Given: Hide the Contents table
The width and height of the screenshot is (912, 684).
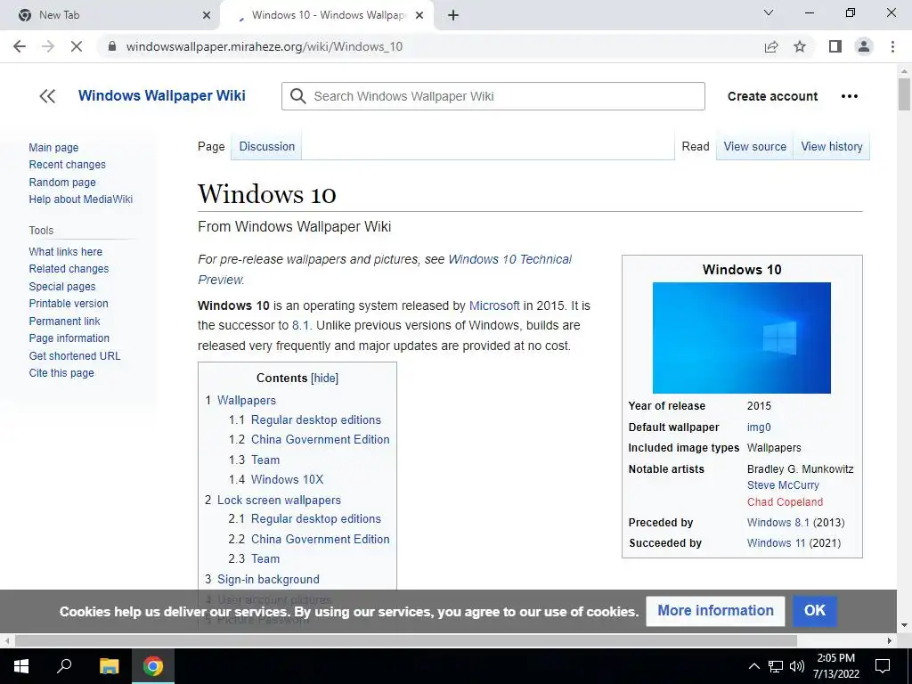Looking at the screenshot, I should 324,378.
